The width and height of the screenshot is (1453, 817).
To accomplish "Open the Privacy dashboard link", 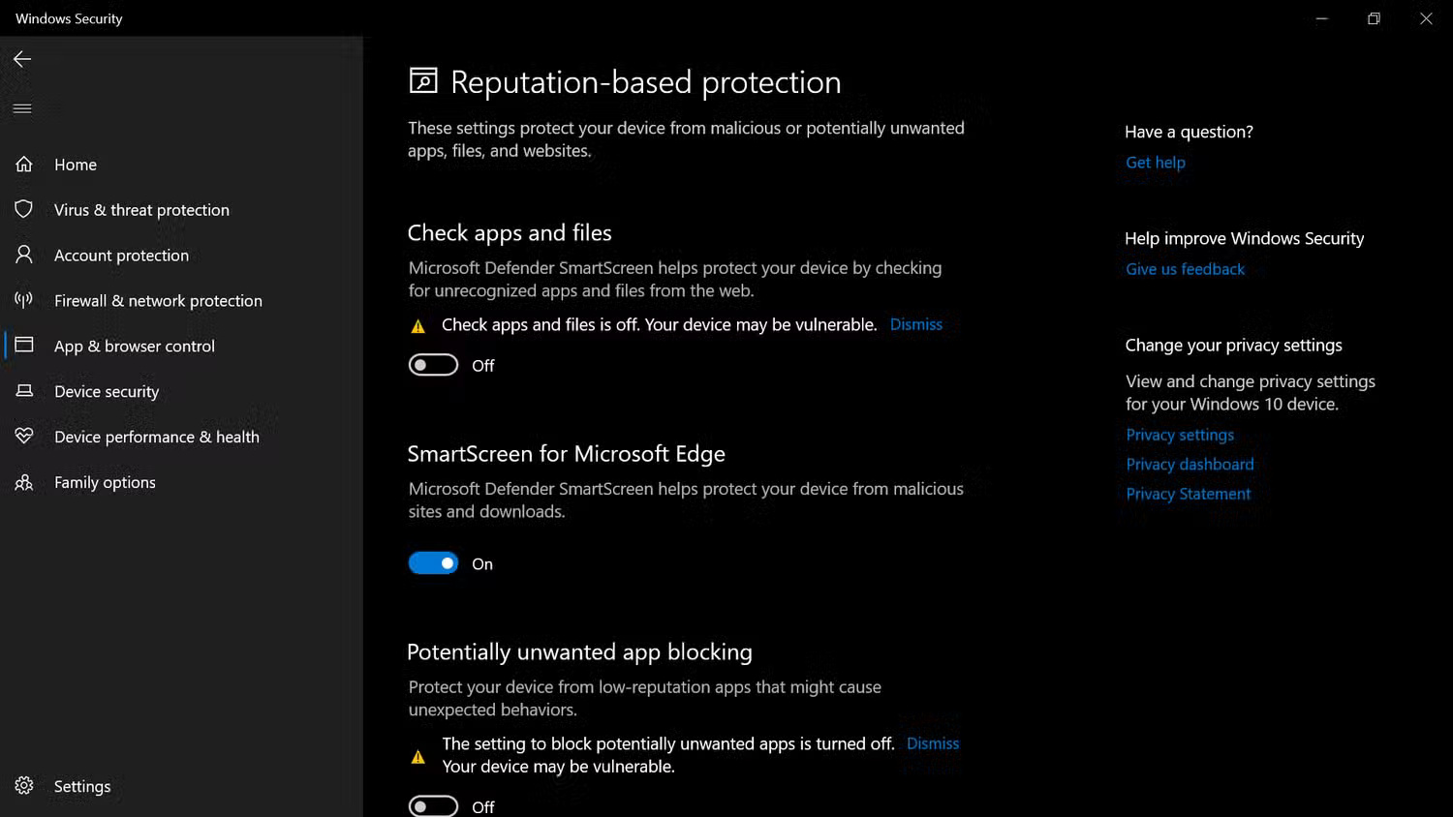I will click(1190, 465).
